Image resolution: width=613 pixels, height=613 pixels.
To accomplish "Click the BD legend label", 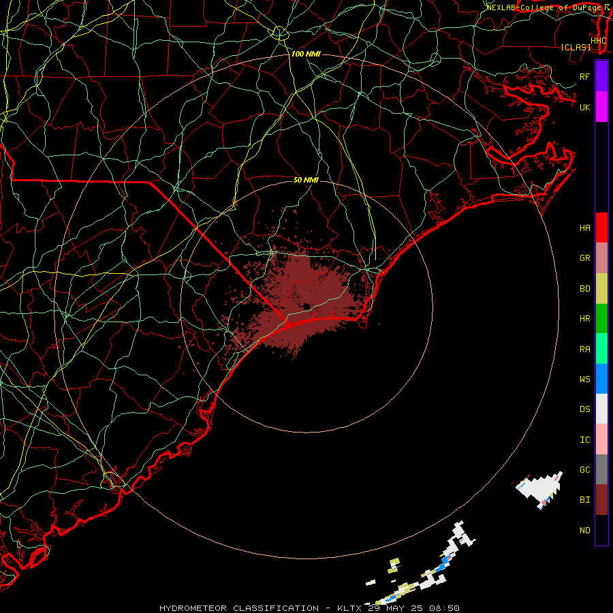I will click(x=585, y=289).
